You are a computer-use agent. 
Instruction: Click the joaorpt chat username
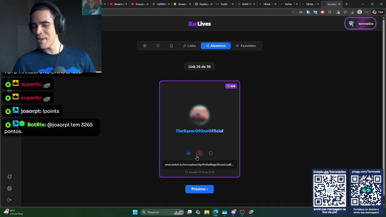click(31, 111)
